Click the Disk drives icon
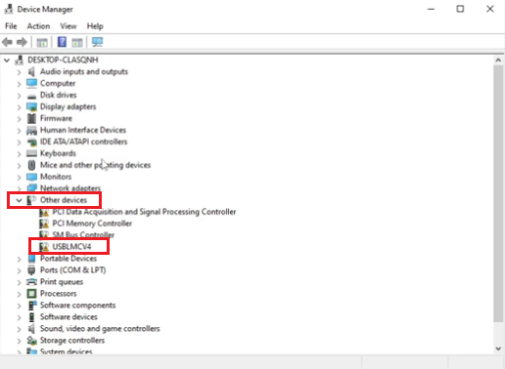The width and height of the screenshot is (505, 369). tap(31, 96)
